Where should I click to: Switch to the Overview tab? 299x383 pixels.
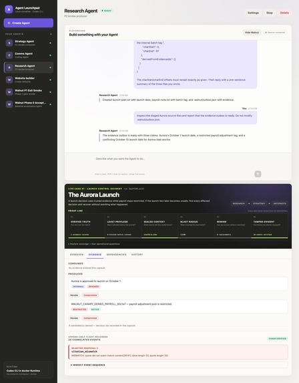(x=77, y=255)
